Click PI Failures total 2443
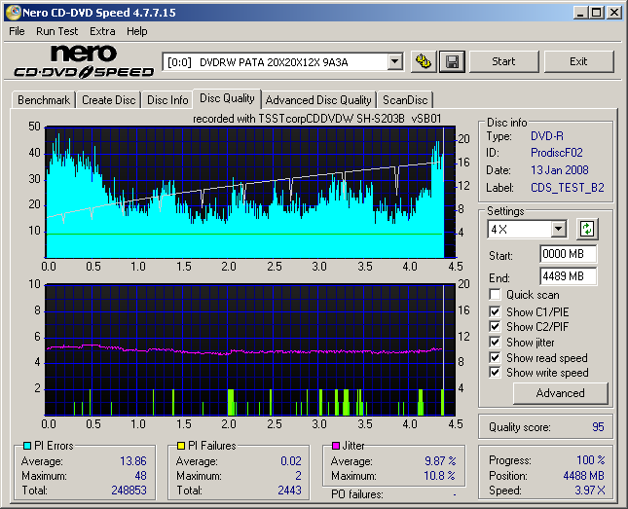This screenshot has height=509, width=628. [289, 491]
